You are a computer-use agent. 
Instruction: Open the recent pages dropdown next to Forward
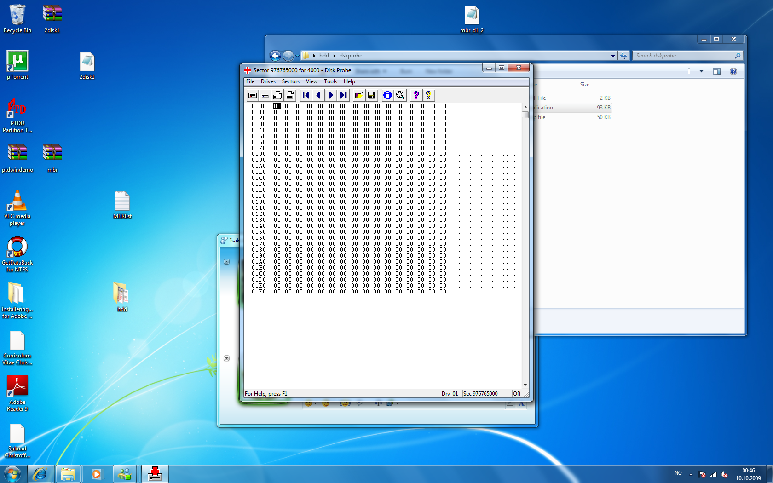pyautogui.click(x=297, y=56)
